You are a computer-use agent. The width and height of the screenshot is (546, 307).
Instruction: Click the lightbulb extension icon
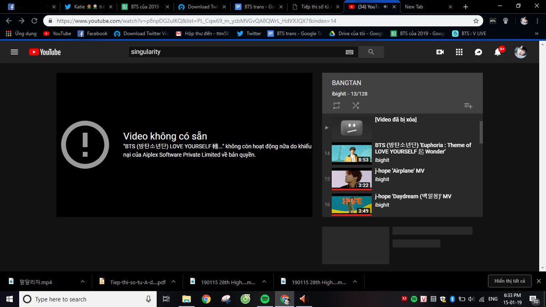[506, 21]
